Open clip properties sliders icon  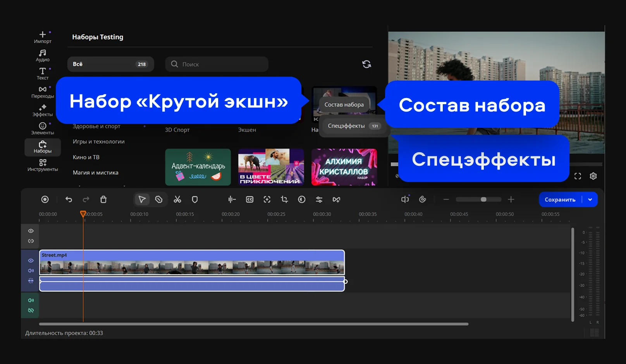[x=319, y=199]
